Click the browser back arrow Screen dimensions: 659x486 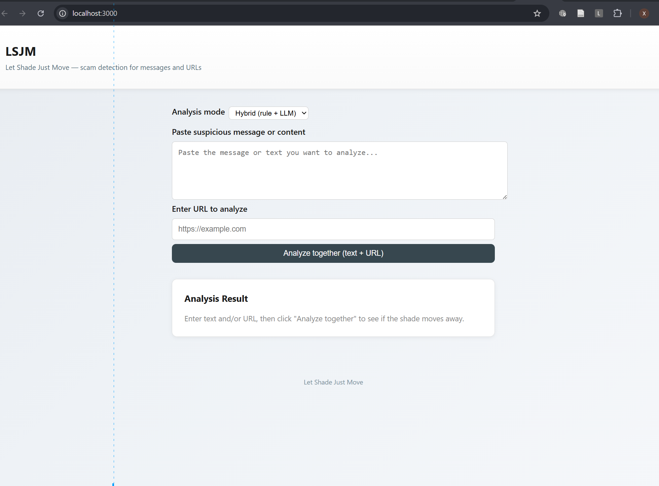tap(5, 13)
